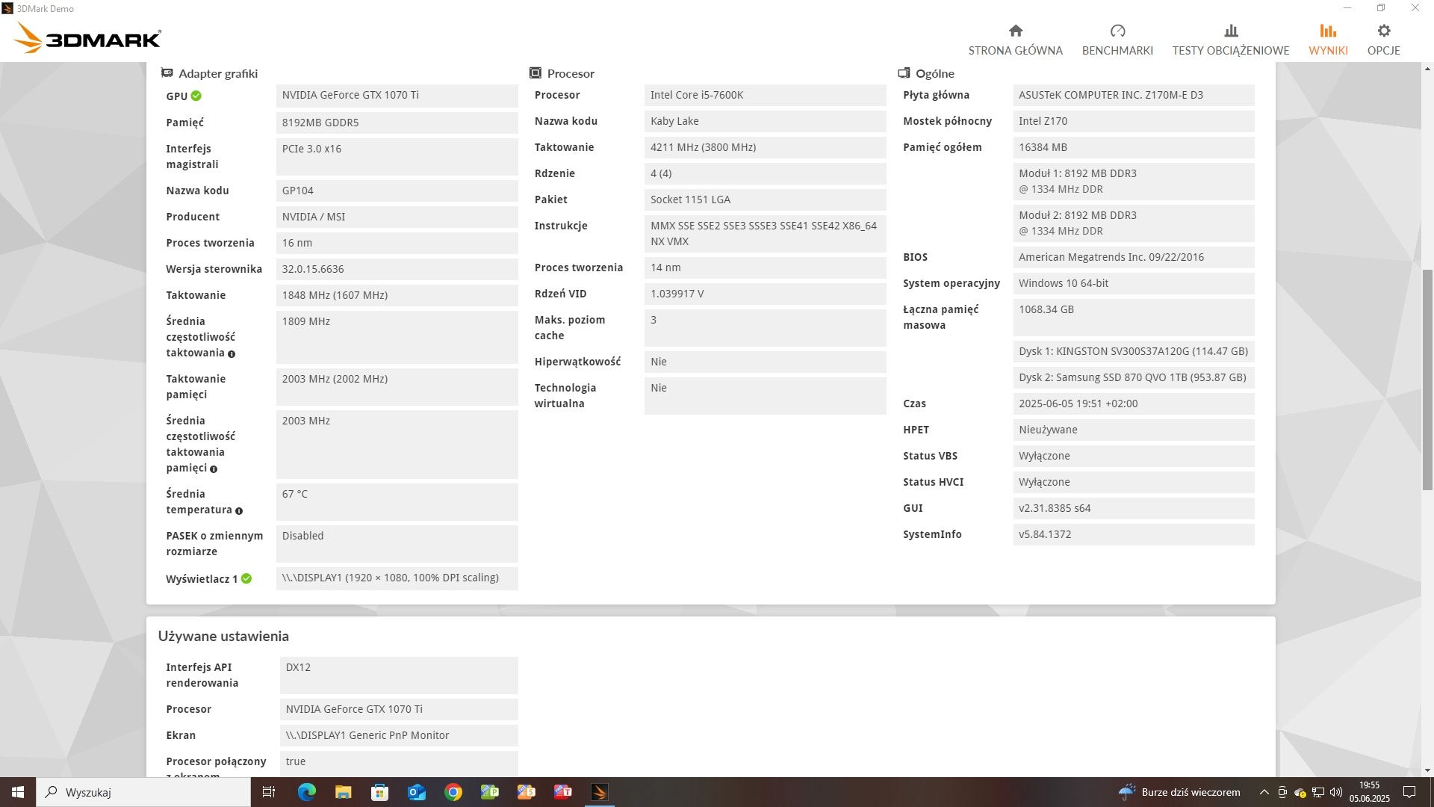Screen dimensions: 1434x807
Task: Select the Socket 1151 LGA value
Action: (x=765, y=200)
